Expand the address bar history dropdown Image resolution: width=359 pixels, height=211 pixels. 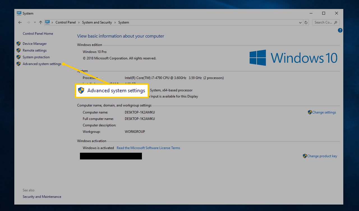tap(300, 22)
